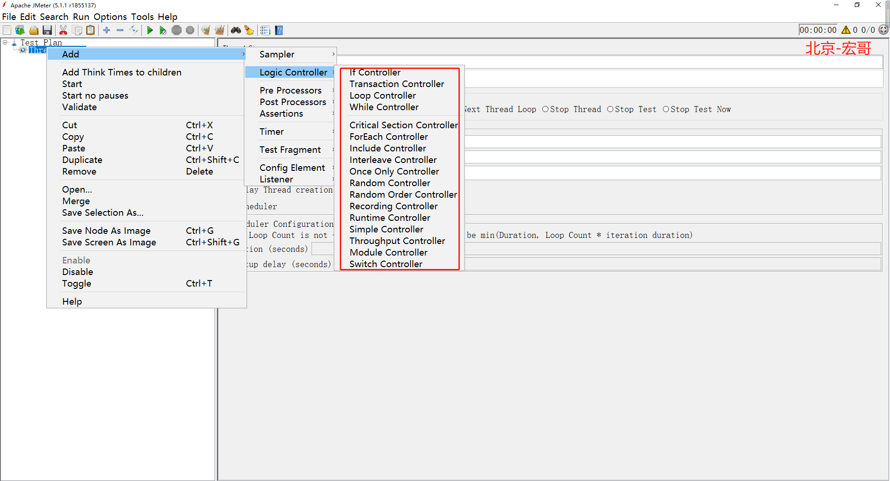Open the Function Helper list icon
The width and height of the screenshot is (890, 481).
(265, 31)
